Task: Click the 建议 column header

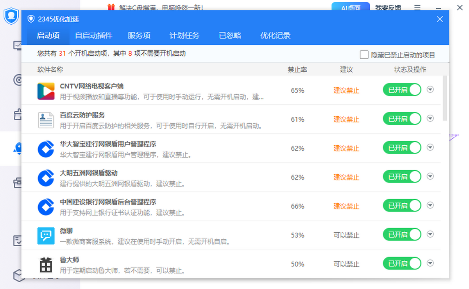Action: 346,70
